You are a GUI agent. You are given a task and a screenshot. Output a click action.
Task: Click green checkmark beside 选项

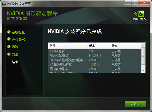coord(9,47)
